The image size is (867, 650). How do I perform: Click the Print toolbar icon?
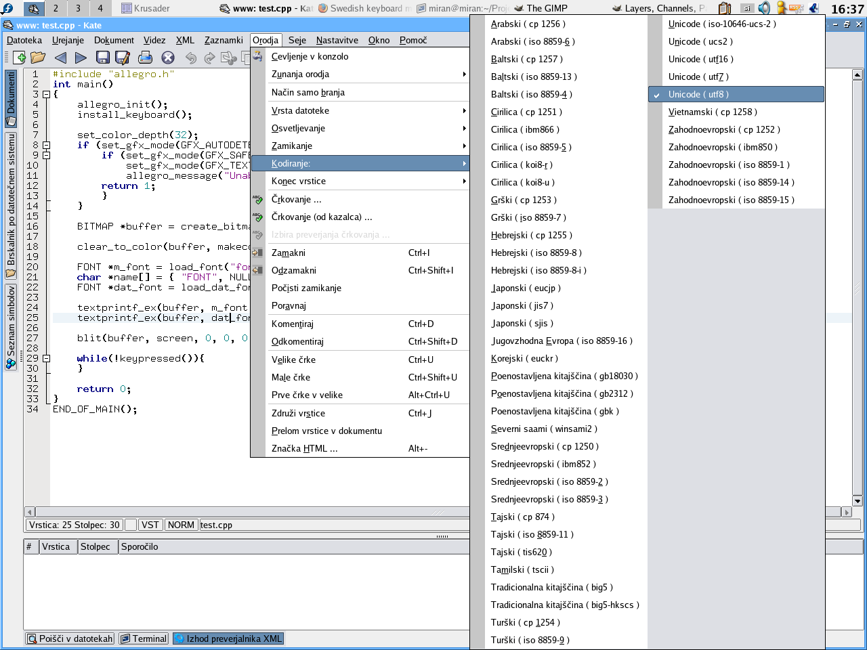(145, 58)
